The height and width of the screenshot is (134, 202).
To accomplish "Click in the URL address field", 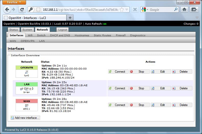I will (81, 9).
